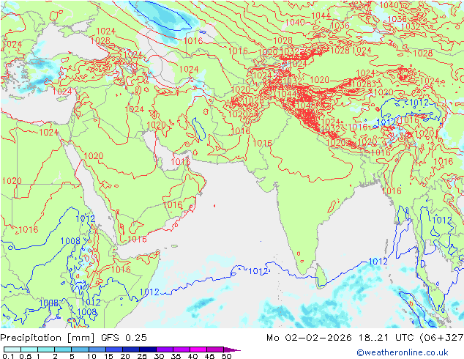464x359 pixels.
Task: Select the legend tick label "1"
Action: pyautogui.click(x=38, y=356)
